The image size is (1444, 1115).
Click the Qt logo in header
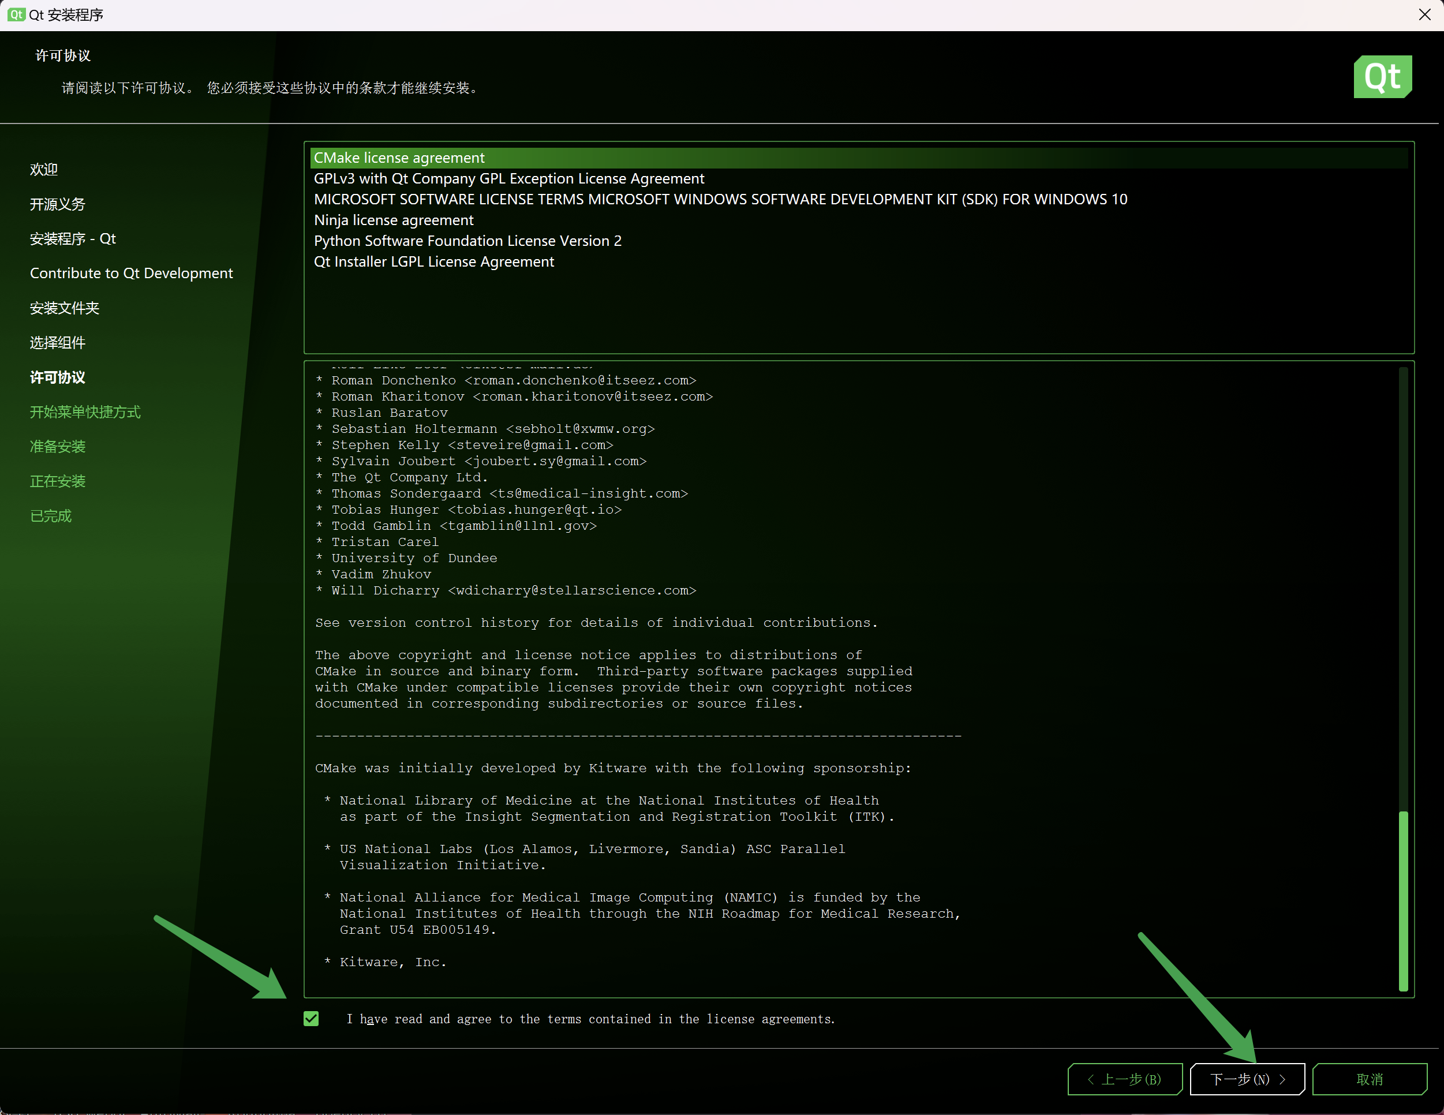tap(1382, 77)
